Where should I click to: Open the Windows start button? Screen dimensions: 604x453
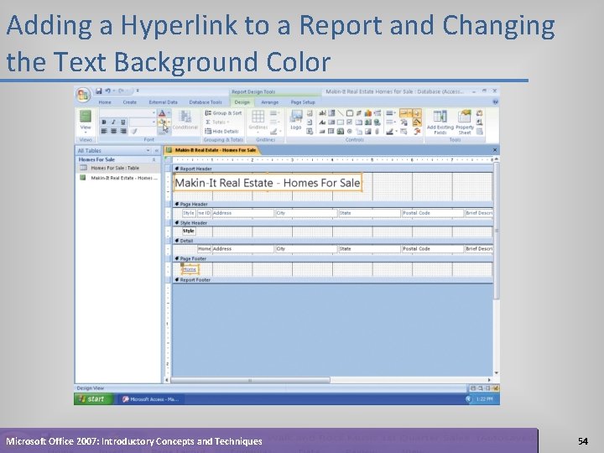[x=92, y=399]
